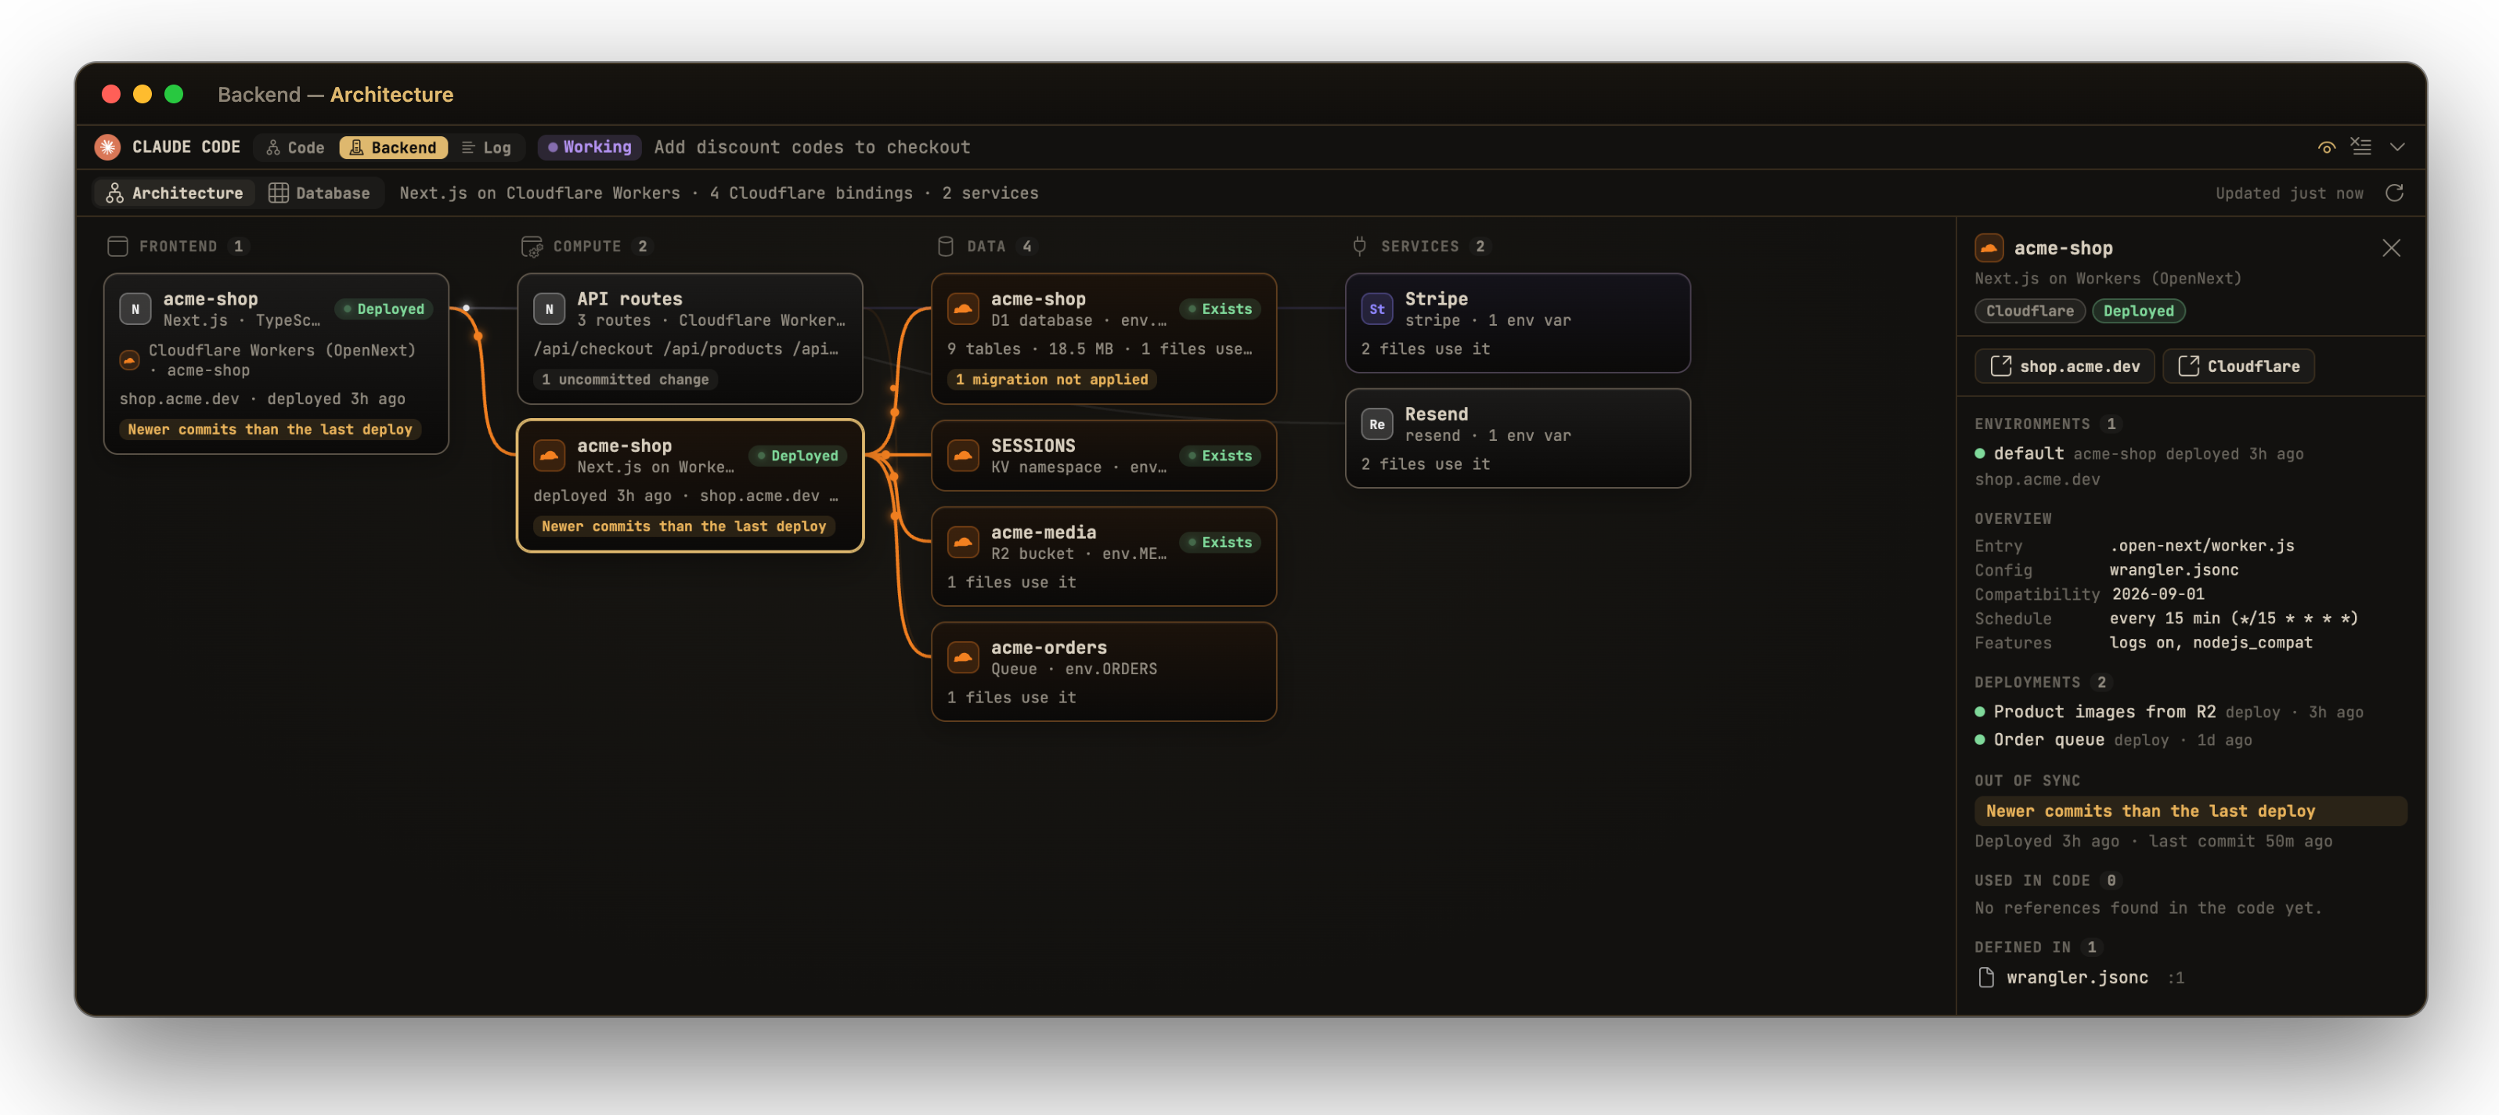The width and height of the screenshot is (2499, 1115).
Task: Open the Database view tab
Action: click(319, 193)
